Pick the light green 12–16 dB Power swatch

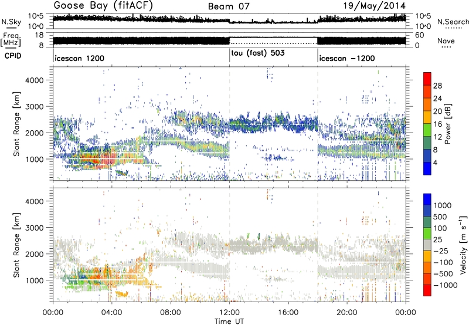(x=427, y=130)
